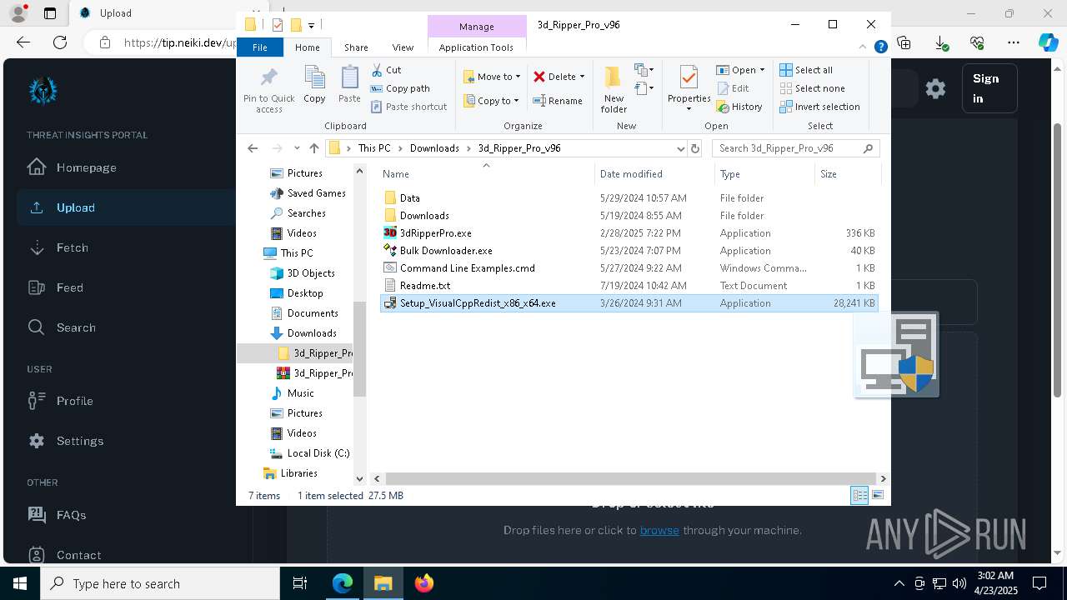Open History for selected item

coord(739,107)
